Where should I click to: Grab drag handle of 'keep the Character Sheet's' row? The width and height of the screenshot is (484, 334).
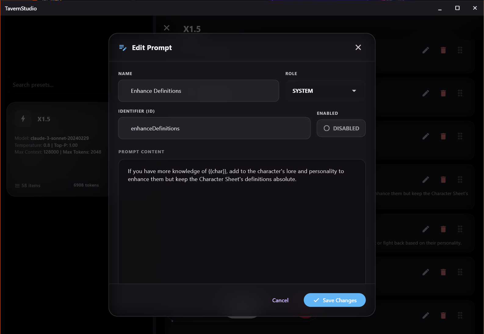pos(460,180)
